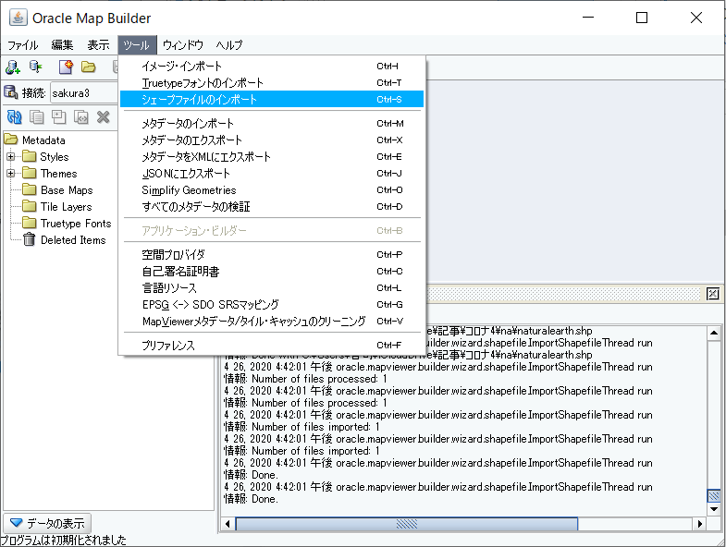Click the database plug icon beside 接続
The width and height of the screenshot is (726, 547).
11,92
